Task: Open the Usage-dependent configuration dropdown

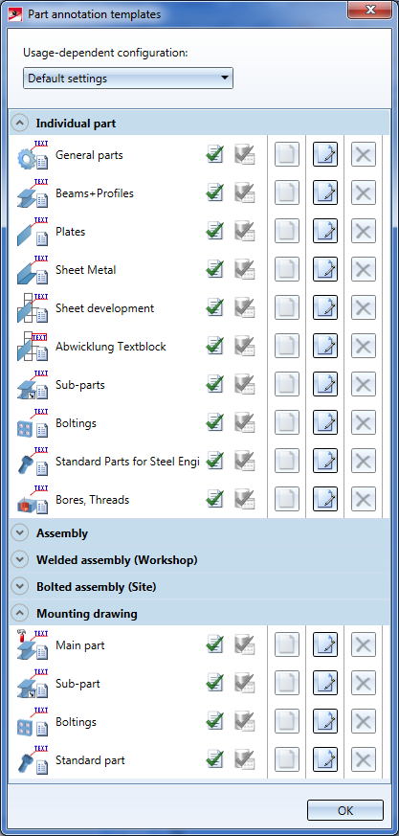Action: click(x=128, y=79)
